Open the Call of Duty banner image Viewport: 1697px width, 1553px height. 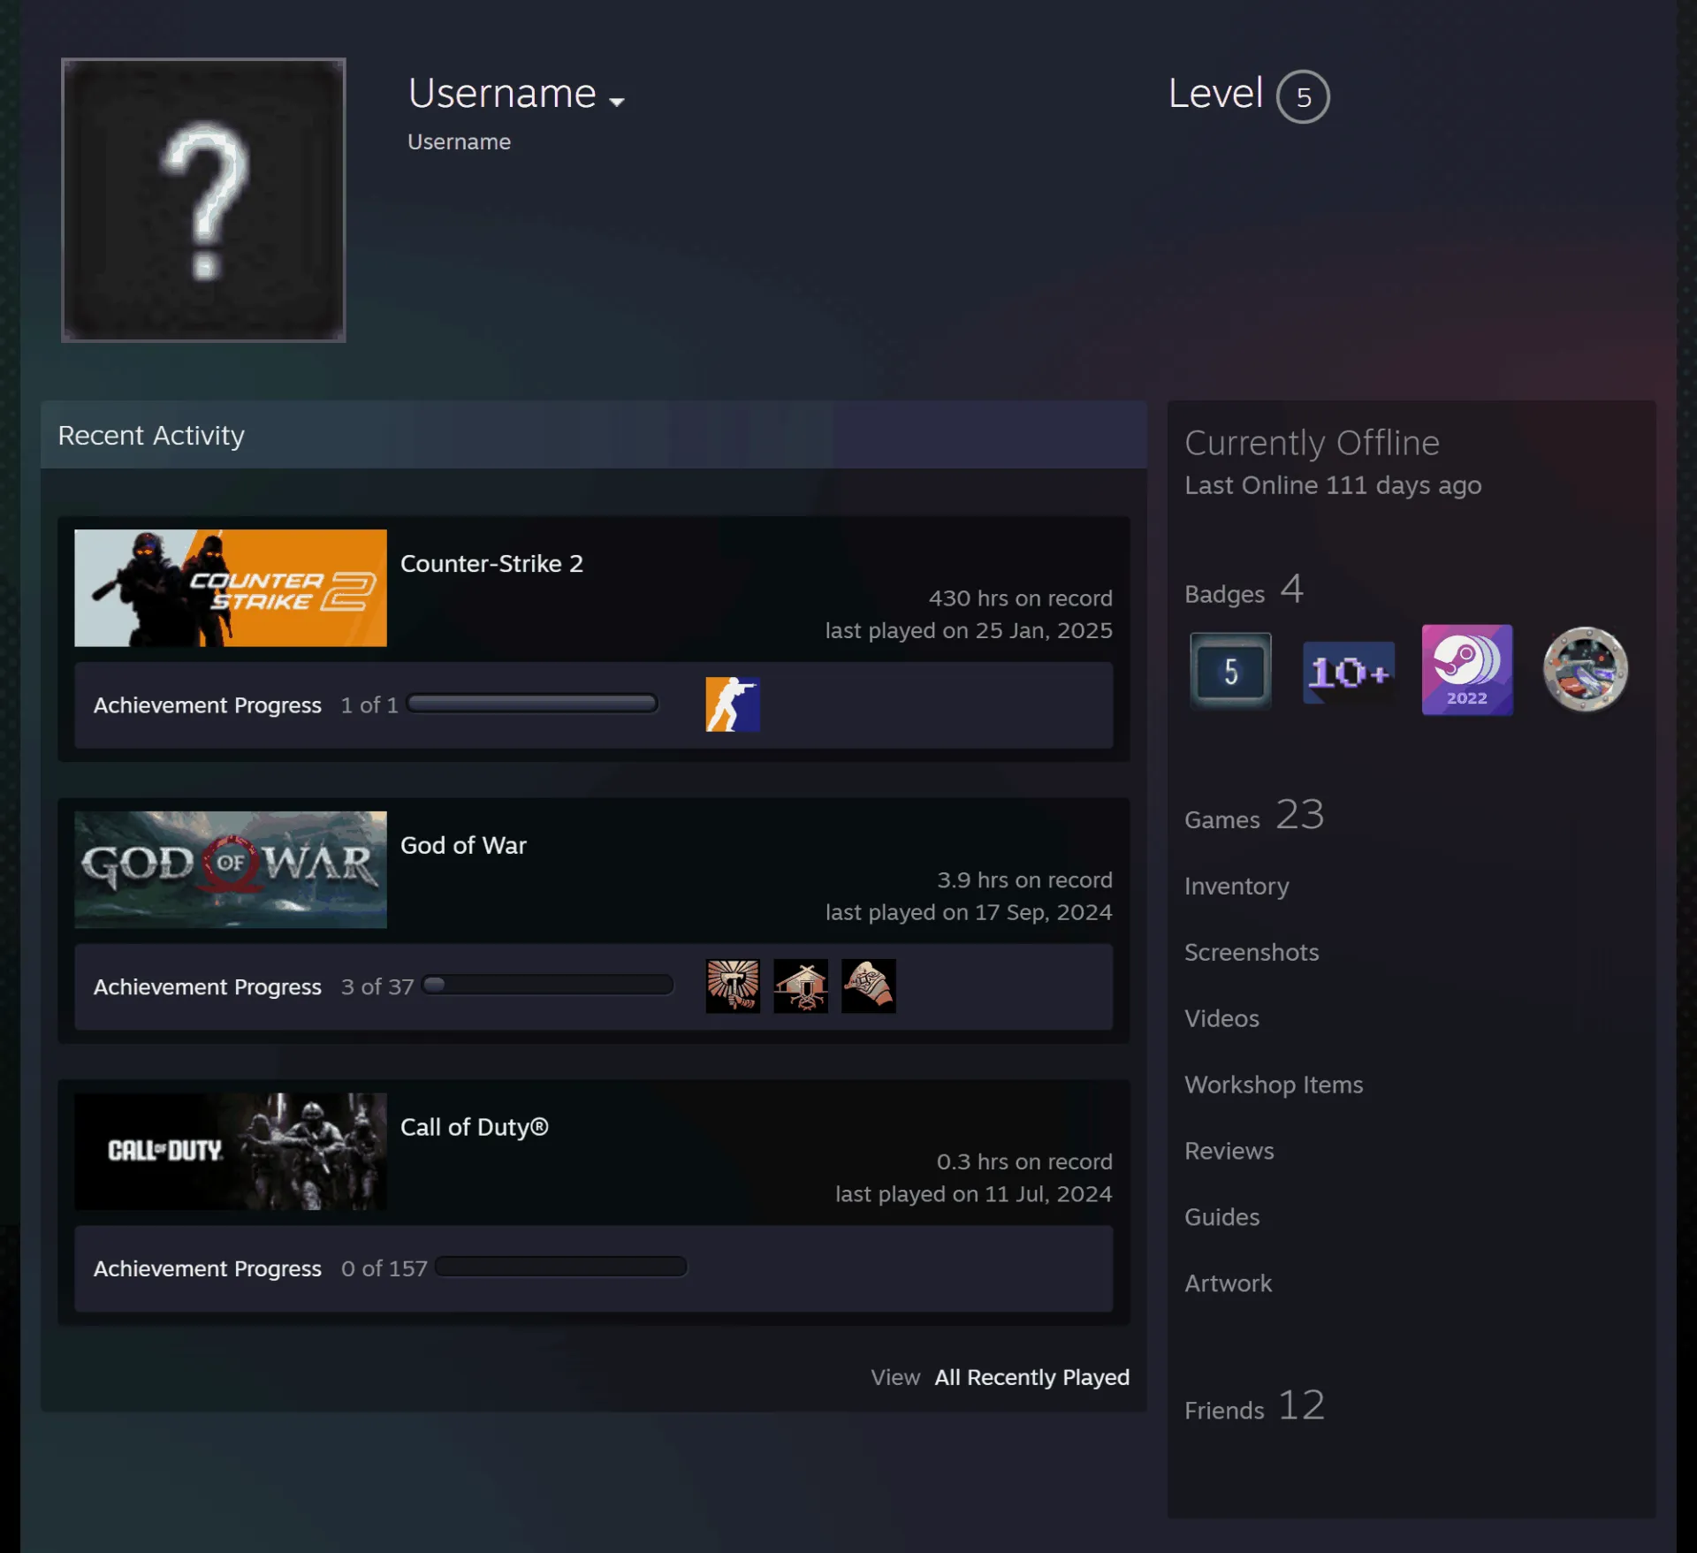pyautogui.click(x=231, y=1152)
